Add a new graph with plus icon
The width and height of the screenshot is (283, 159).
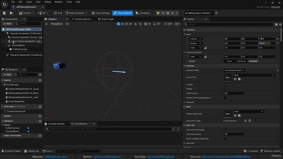pyautogui.click(x=40, y=80)
